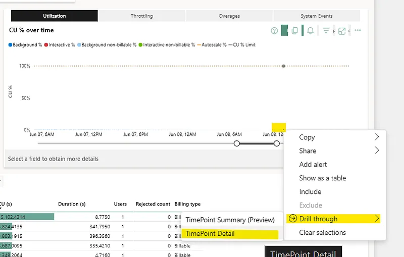Choose Show as a table
404x257 pixels.
point(322,178)
